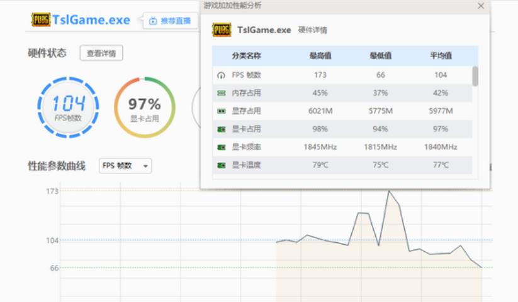Click the video memory maximum 6021M cell
The height and width of the screenshot is (302, 518).
coord(320,111)
